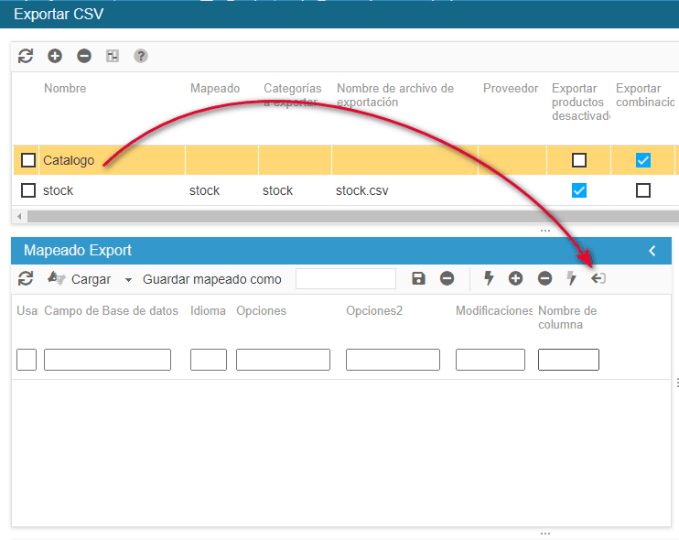Click the Guardar mapeado como name field
This screenshot has width=679, height=540.
[x=346, y=278]
